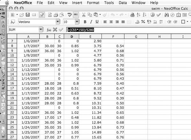Open the Function Wizard f(x) icon

pyautogui.click(x=49, y=30)
